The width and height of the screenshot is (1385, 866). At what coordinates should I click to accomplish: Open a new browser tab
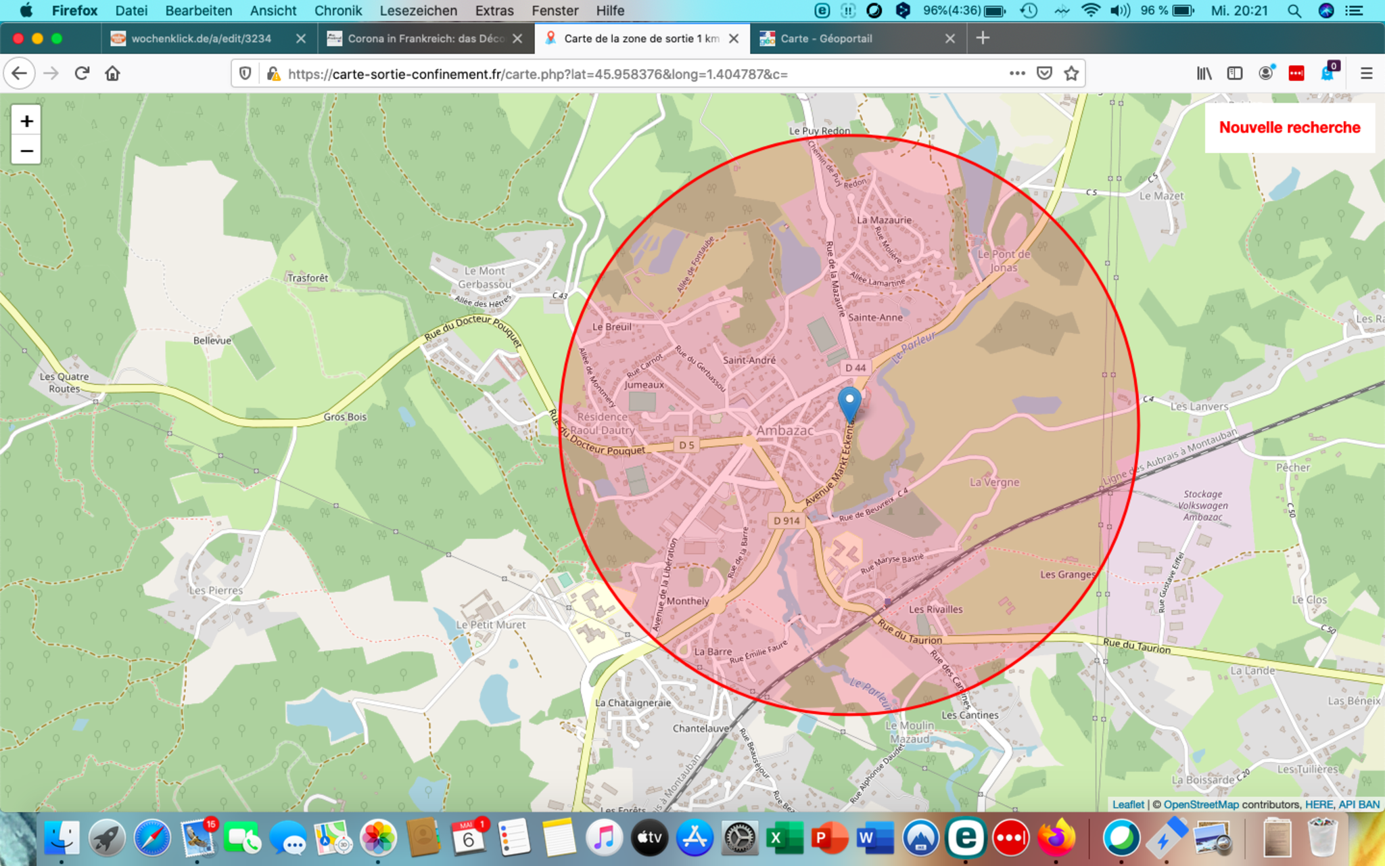point(983,39)
